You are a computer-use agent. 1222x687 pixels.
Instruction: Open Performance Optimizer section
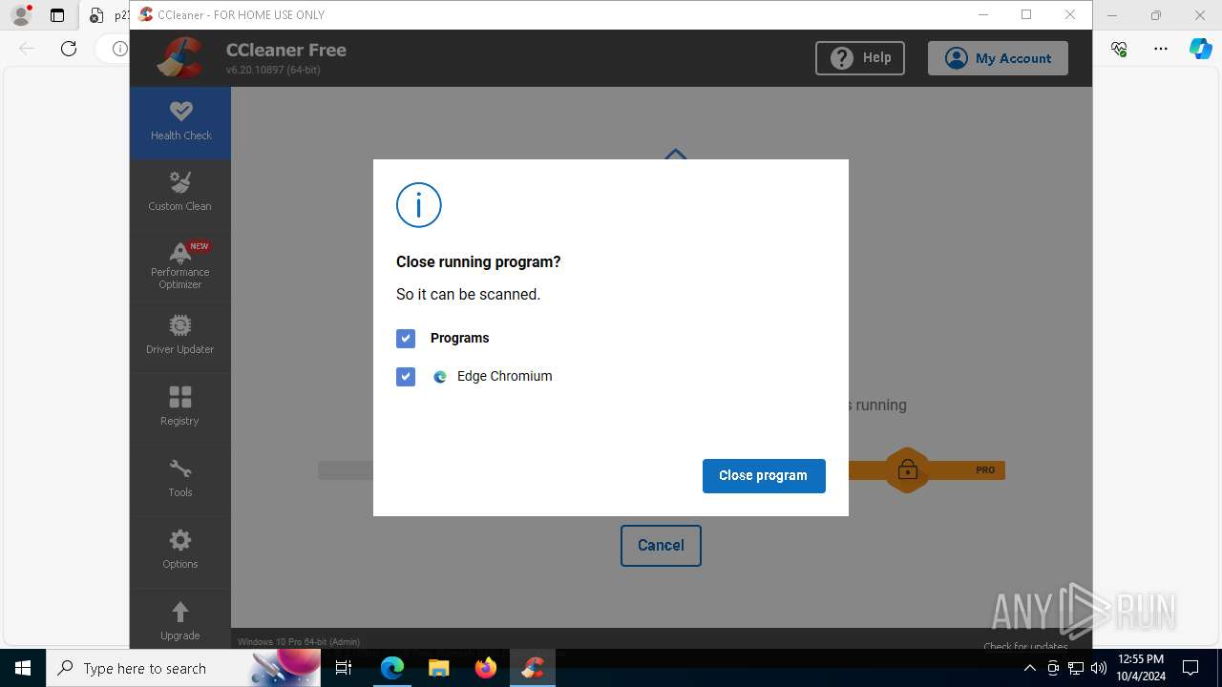180,264
